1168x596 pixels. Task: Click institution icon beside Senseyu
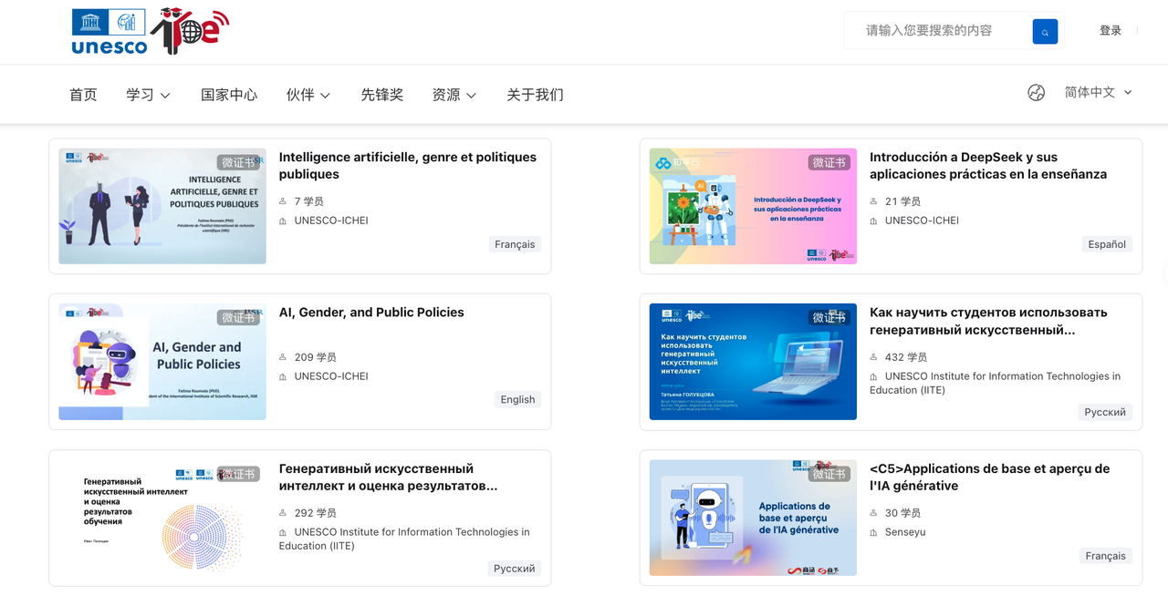[873, 532]
